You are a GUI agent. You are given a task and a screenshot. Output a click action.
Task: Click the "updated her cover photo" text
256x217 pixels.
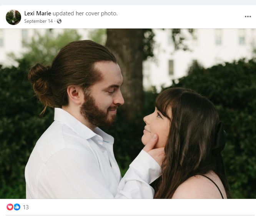(85, 13)
